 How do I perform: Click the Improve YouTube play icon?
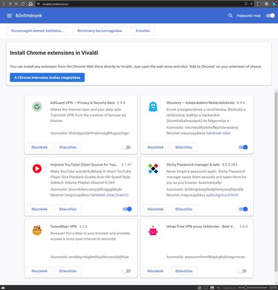[x=37, y=169]
